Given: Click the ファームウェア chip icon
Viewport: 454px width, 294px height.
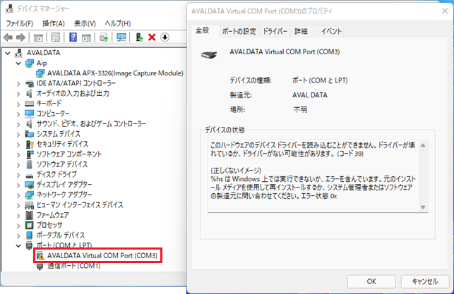Looking at the screenshot, I should (29, 215).
